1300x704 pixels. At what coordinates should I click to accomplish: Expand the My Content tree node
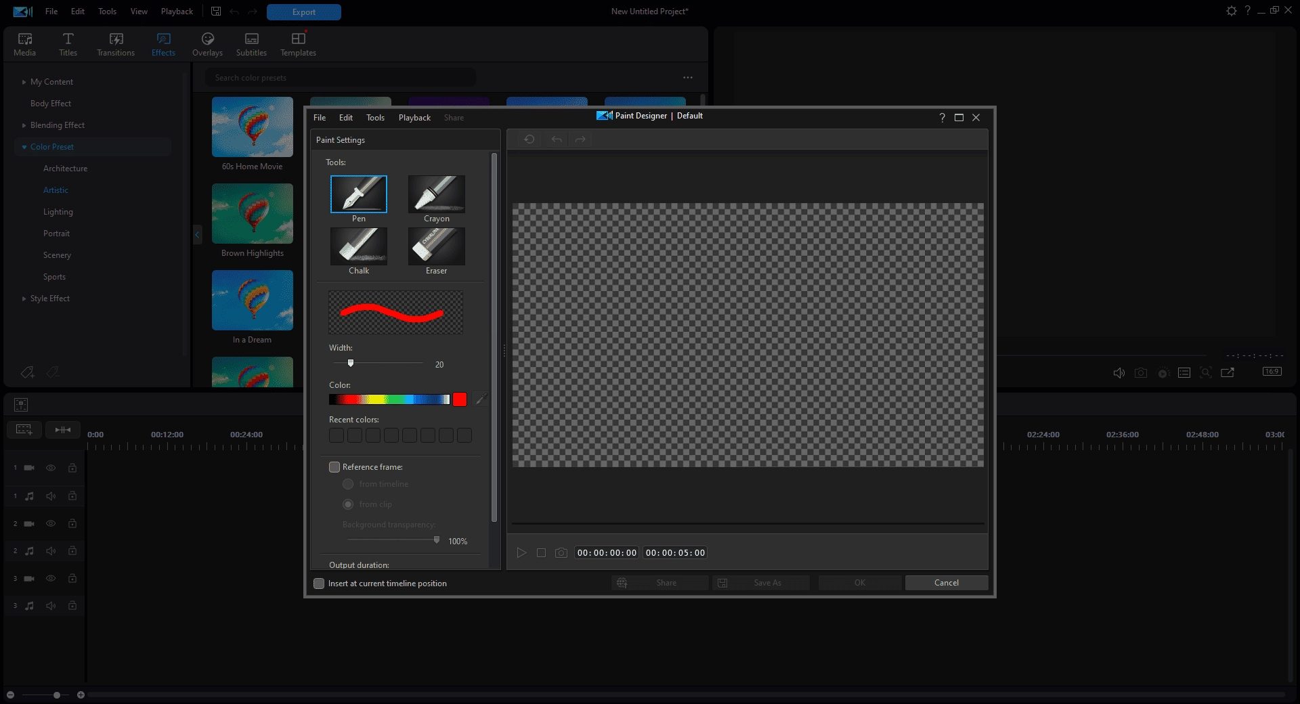(x=24, y=82)
